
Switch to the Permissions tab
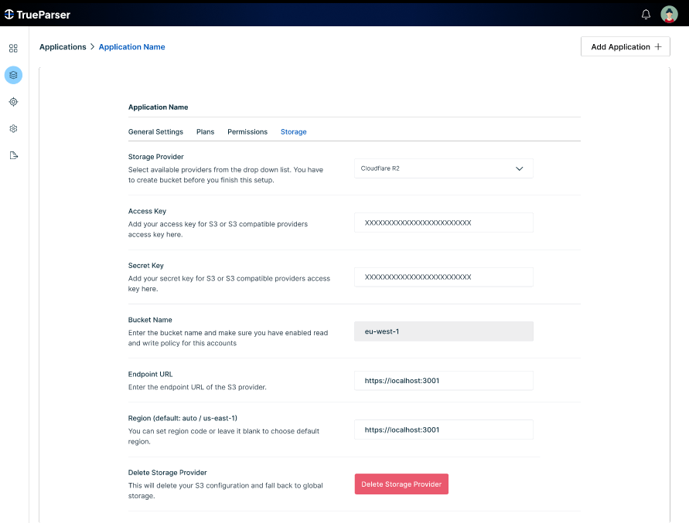coord(247,132)
